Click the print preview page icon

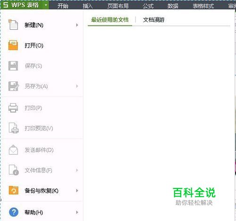(14, 128)
